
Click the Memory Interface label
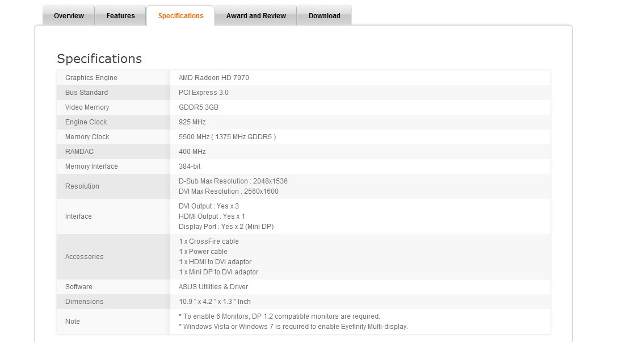91,166
